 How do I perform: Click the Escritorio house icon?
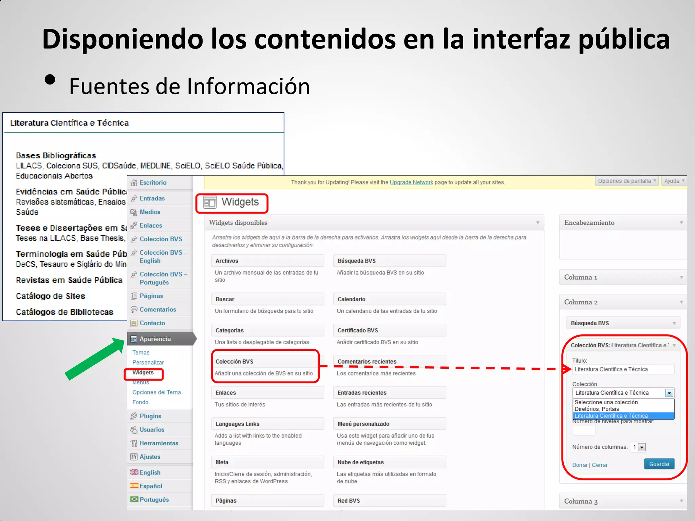point(134,182)
